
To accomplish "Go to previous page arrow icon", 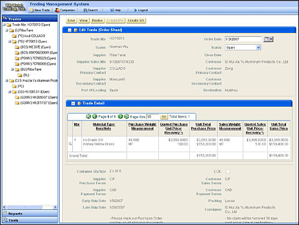I will [95, 116].
